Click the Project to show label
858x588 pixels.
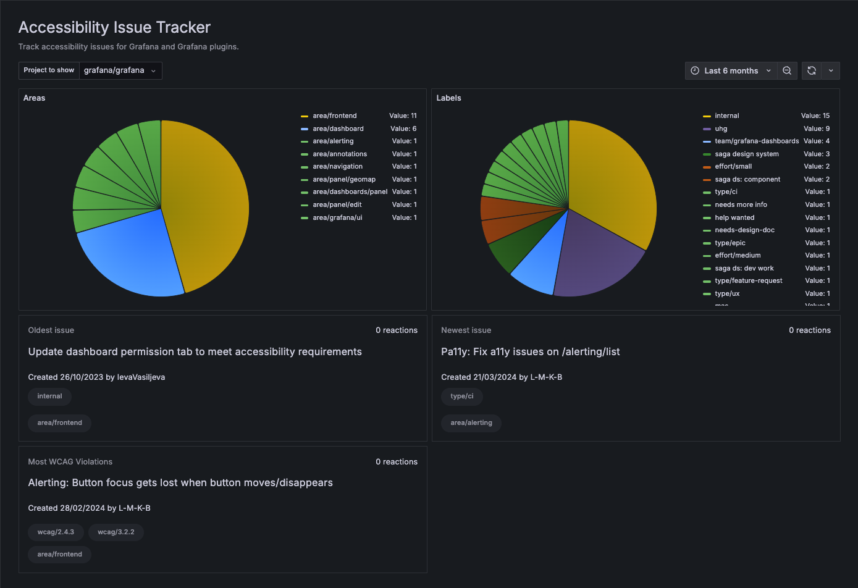pyautogui.click(x=49, y=70)
